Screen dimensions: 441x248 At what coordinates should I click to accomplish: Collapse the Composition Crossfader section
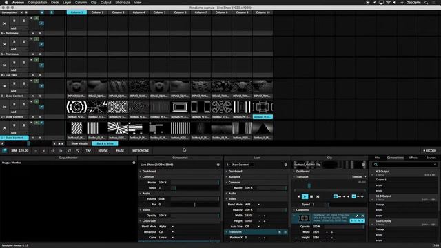click(141, 221)
